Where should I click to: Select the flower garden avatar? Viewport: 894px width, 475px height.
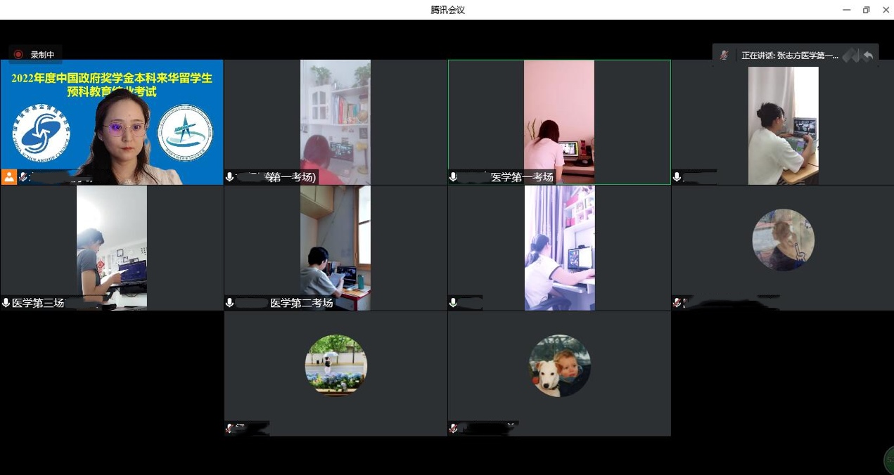point(336,365)
